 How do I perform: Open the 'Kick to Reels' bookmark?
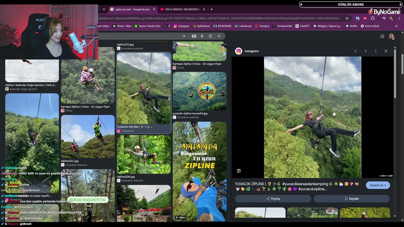coord(370,26)
